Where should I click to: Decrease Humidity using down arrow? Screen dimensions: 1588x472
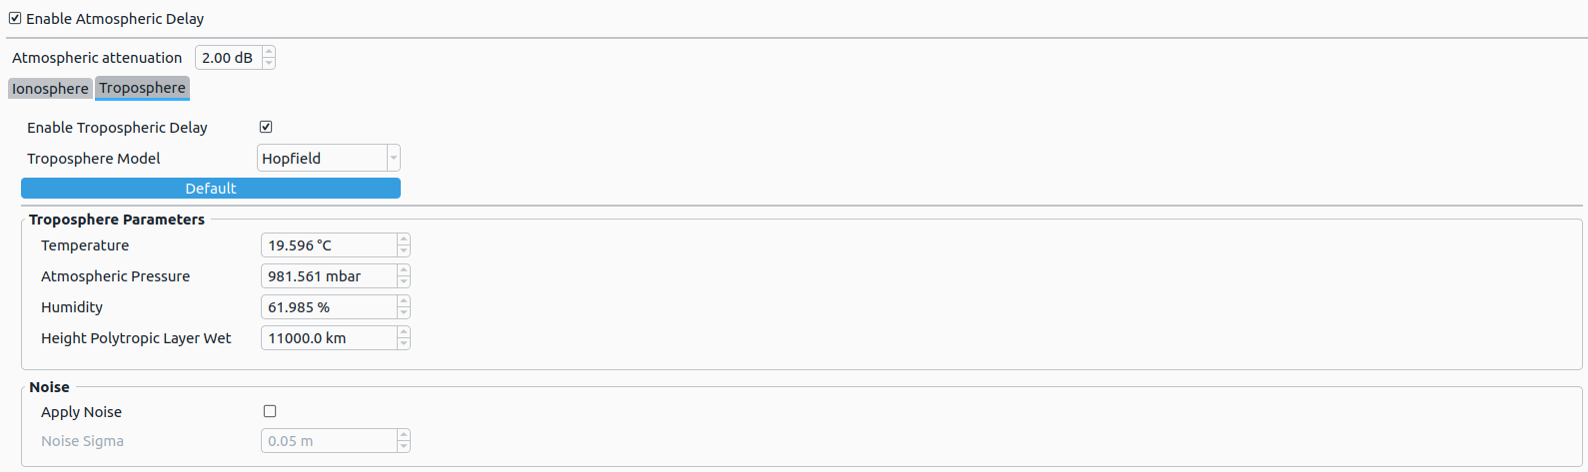coord(404,312)
